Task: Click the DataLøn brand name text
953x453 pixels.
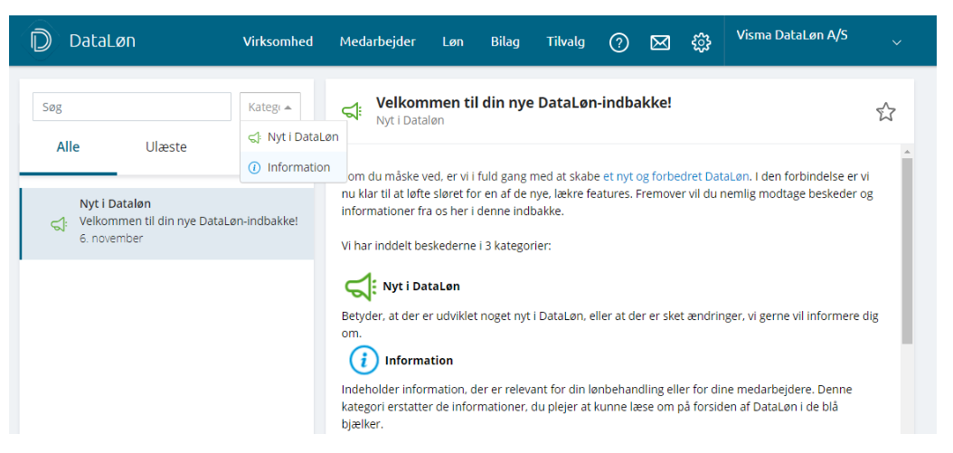Action: tap(102, 42)
